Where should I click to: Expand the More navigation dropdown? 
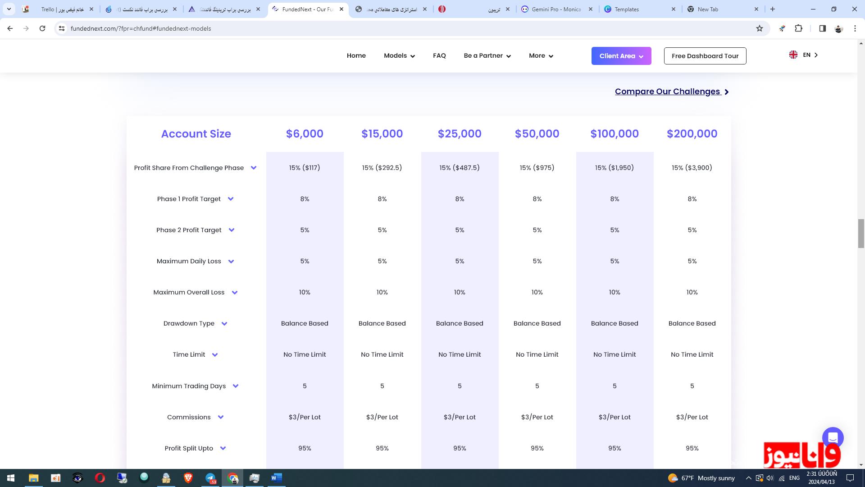point(541,55)
